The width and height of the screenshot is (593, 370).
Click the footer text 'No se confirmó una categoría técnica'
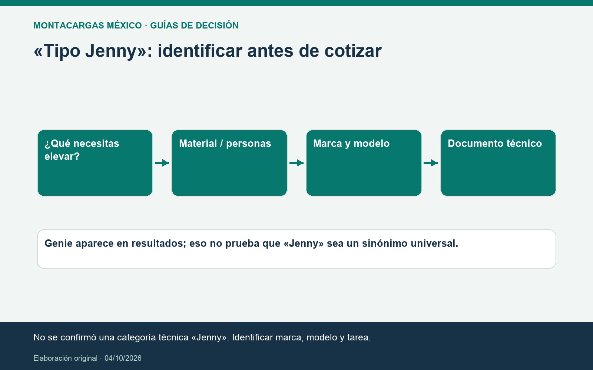[x=202, y=337]
